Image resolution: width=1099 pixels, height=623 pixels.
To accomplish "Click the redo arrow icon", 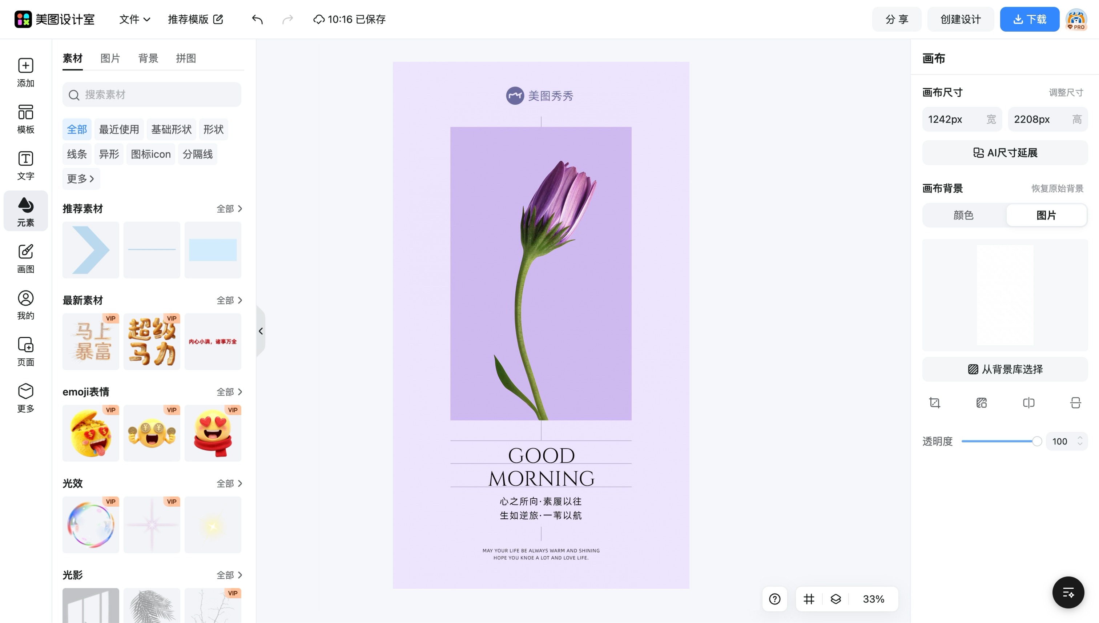I will 287,19.
